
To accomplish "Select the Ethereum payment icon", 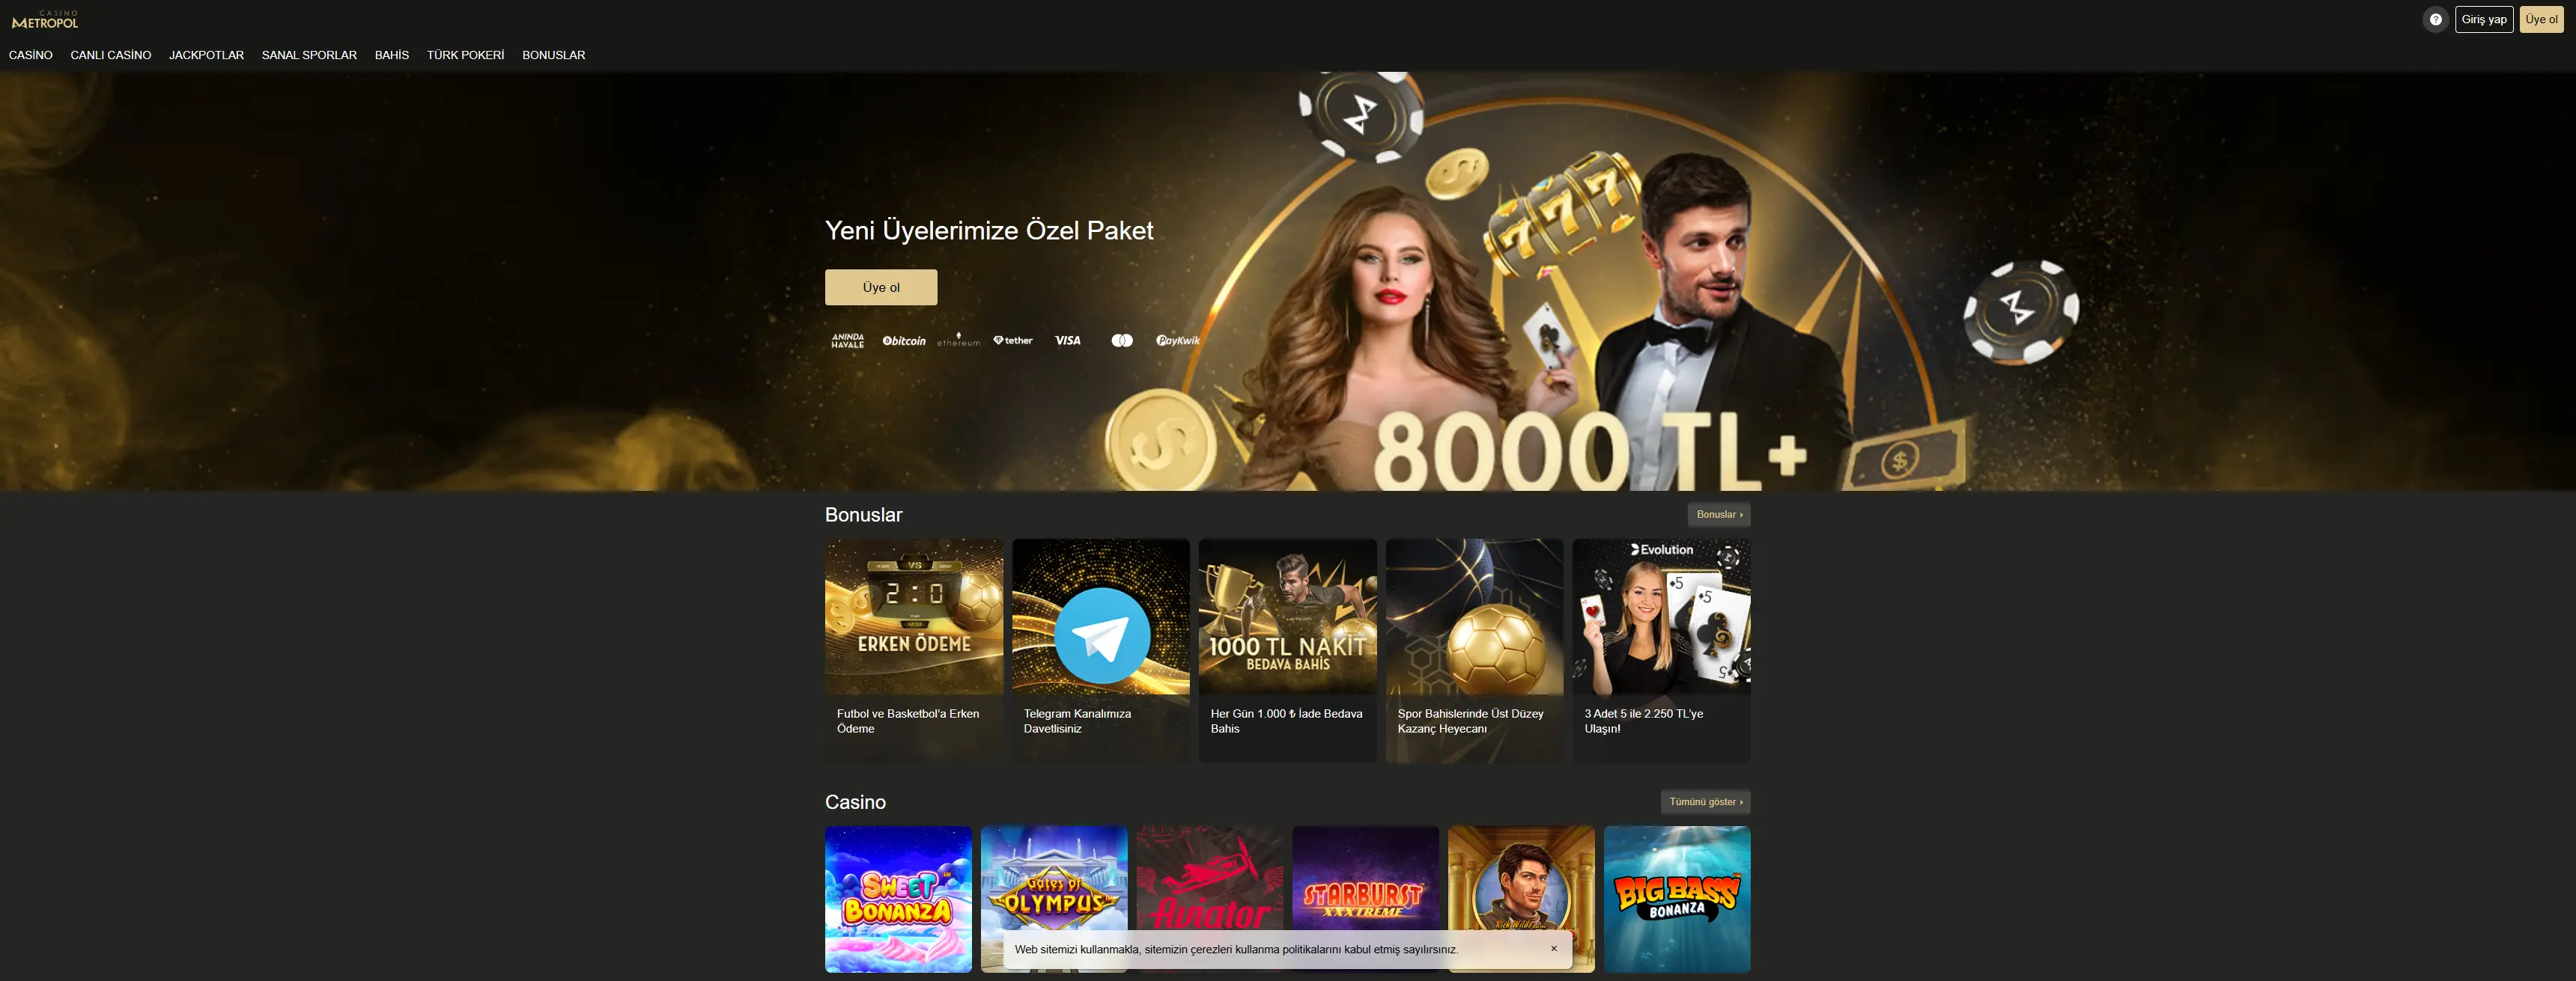I will click(x=958, y=340).
